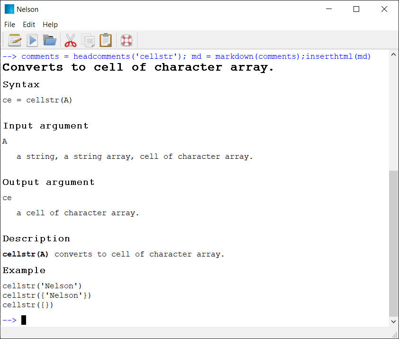Viewport: 399px width, 339px height.
Task: Open the text editor notepad icon
Action: (x=15, y=40)
